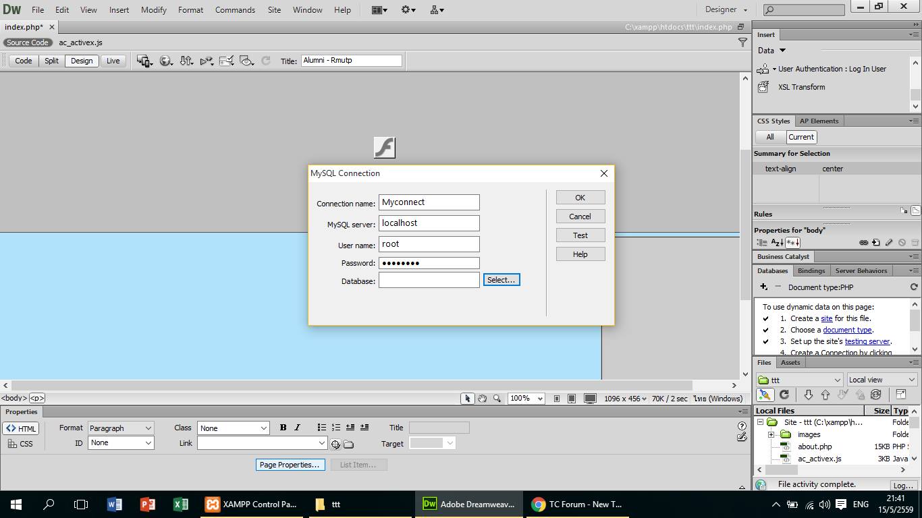Refresh the Databases panel
Image resolution: width=922 pixels, height=518 pixels.
(914, 287)
